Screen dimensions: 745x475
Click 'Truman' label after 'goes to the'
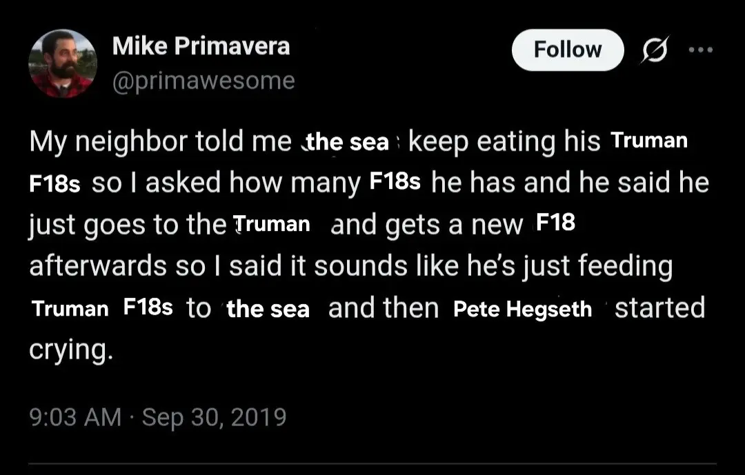coord(272,225)
